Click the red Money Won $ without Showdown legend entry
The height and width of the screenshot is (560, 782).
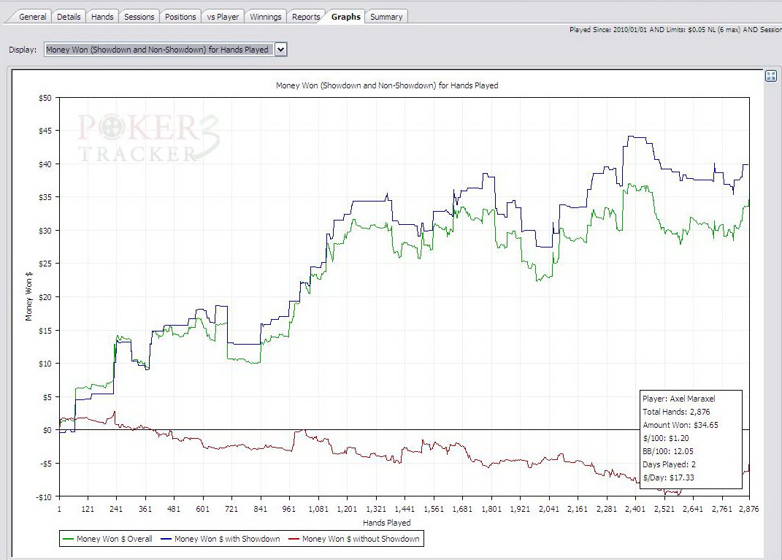click(353, 539)
